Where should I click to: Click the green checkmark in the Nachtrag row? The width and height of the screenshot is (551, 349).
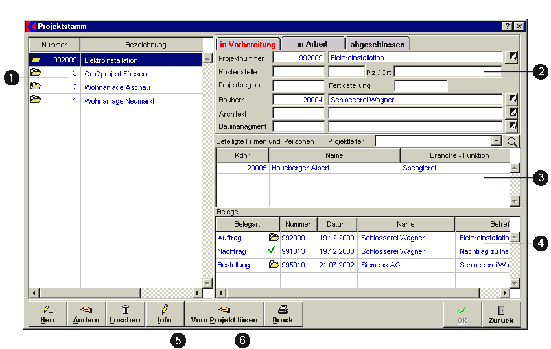(x=272, y=251)
